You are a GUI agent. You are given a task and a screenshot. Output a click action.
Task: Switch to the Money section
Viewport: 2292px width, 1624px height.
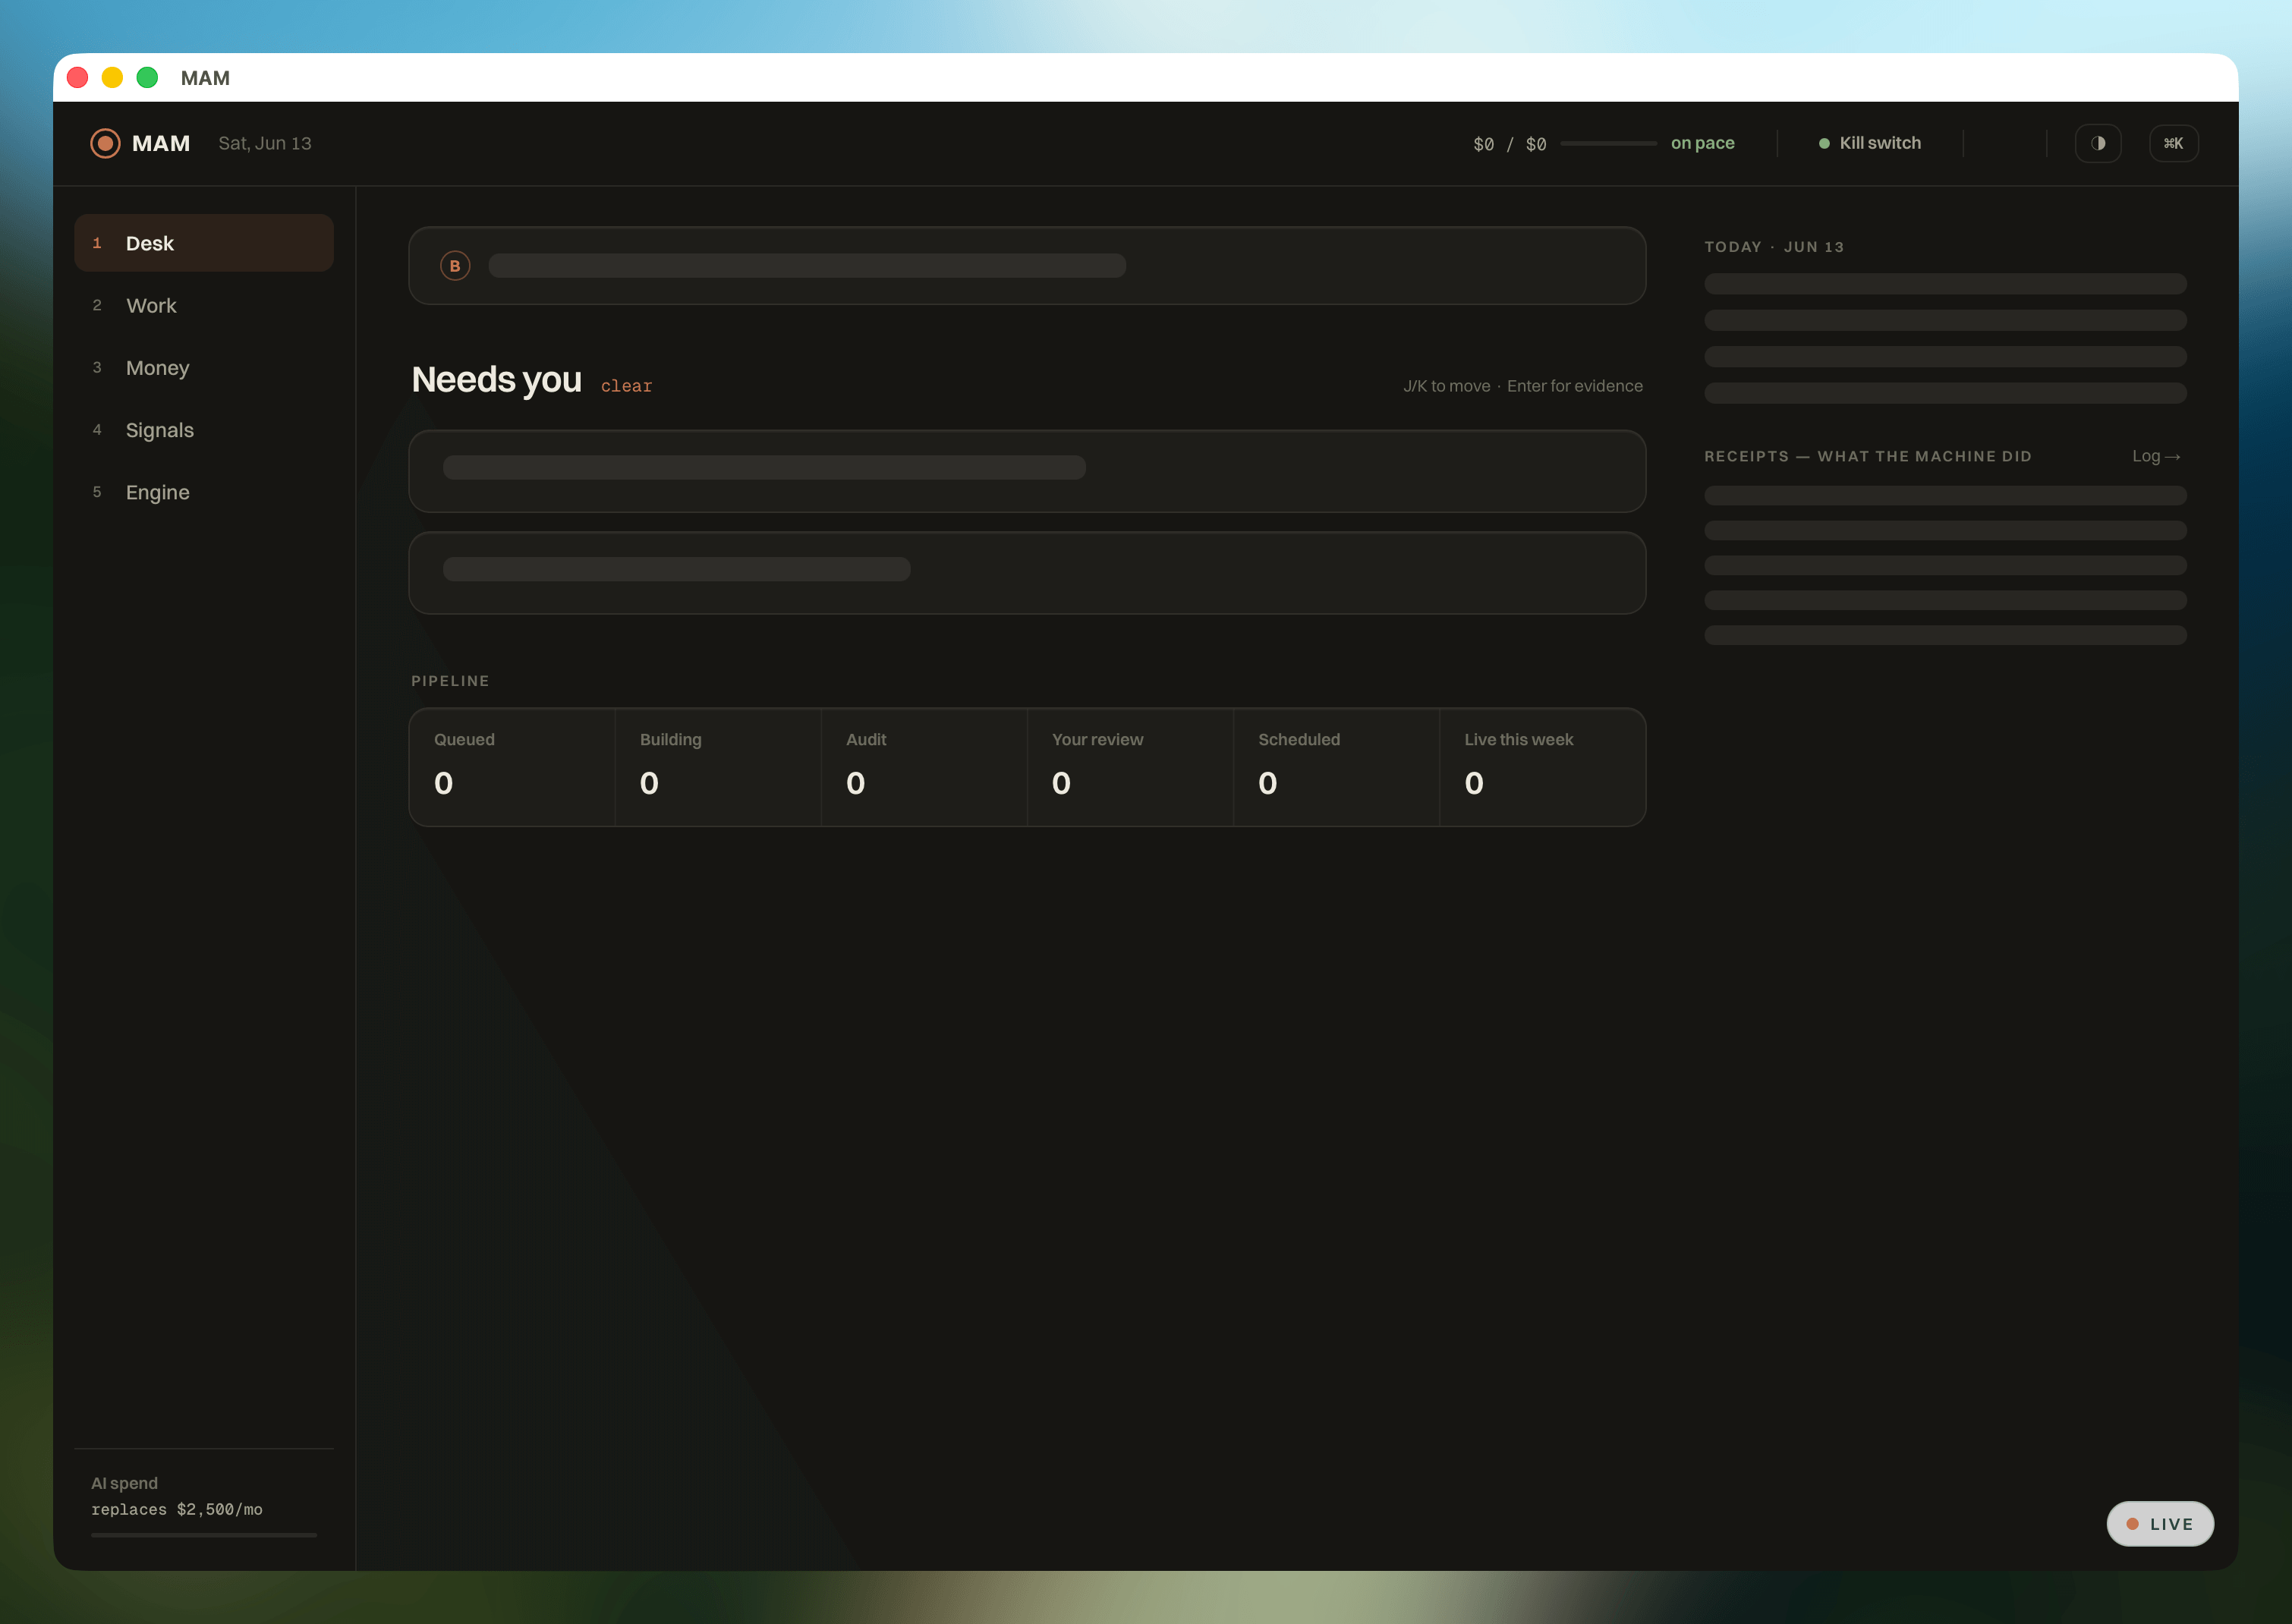(x=204, y=367)
